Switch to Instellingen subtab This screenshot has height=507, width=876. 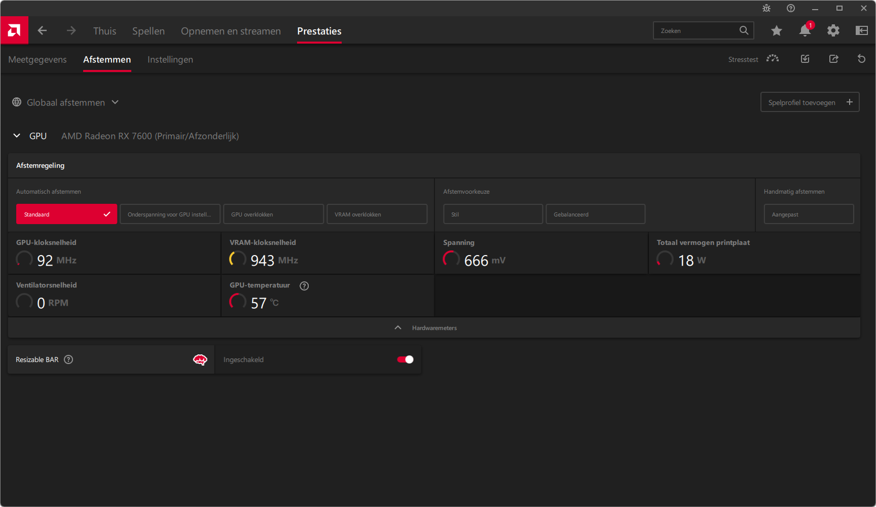[x=170, y=59]
